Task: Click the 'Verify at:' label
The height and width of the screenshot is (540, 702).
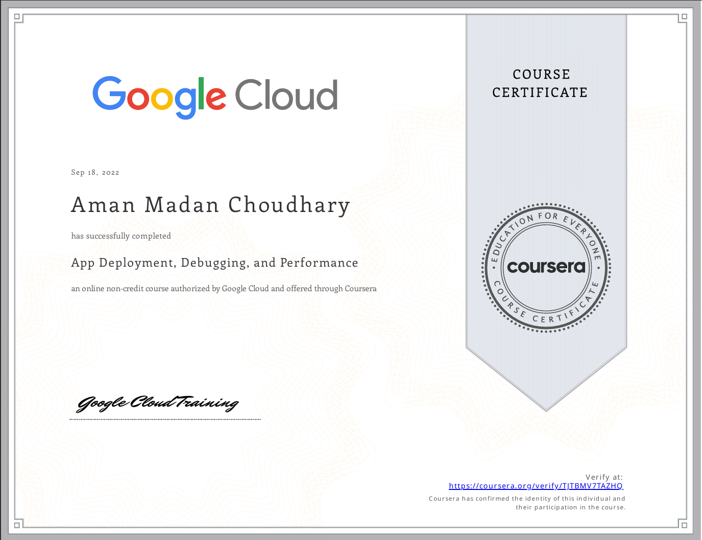Action: point(604,477)
